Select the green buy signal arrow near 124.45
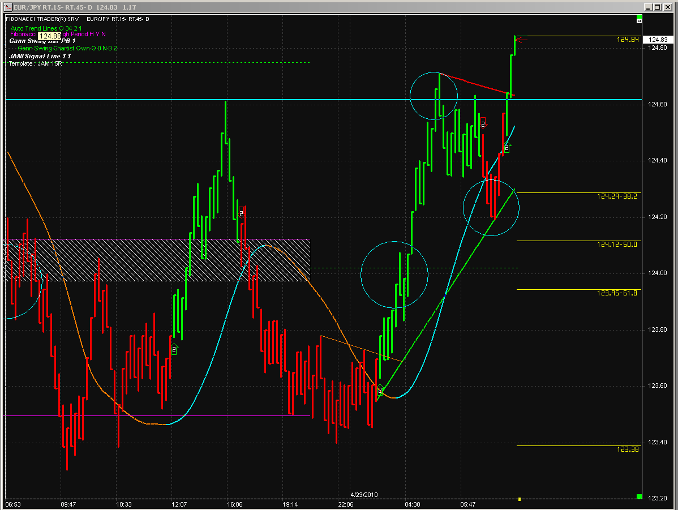Image resolution: width=678 pixels, height=510 pixels. coord(507,147)
